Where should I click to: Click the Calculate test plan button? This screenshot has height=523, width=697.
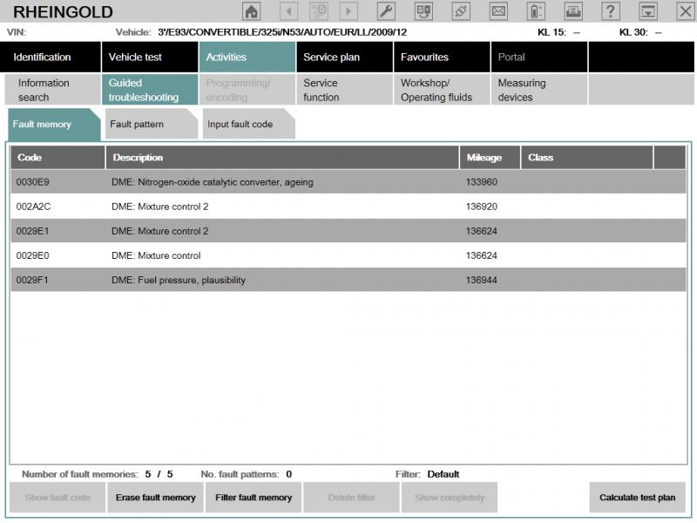637,498
